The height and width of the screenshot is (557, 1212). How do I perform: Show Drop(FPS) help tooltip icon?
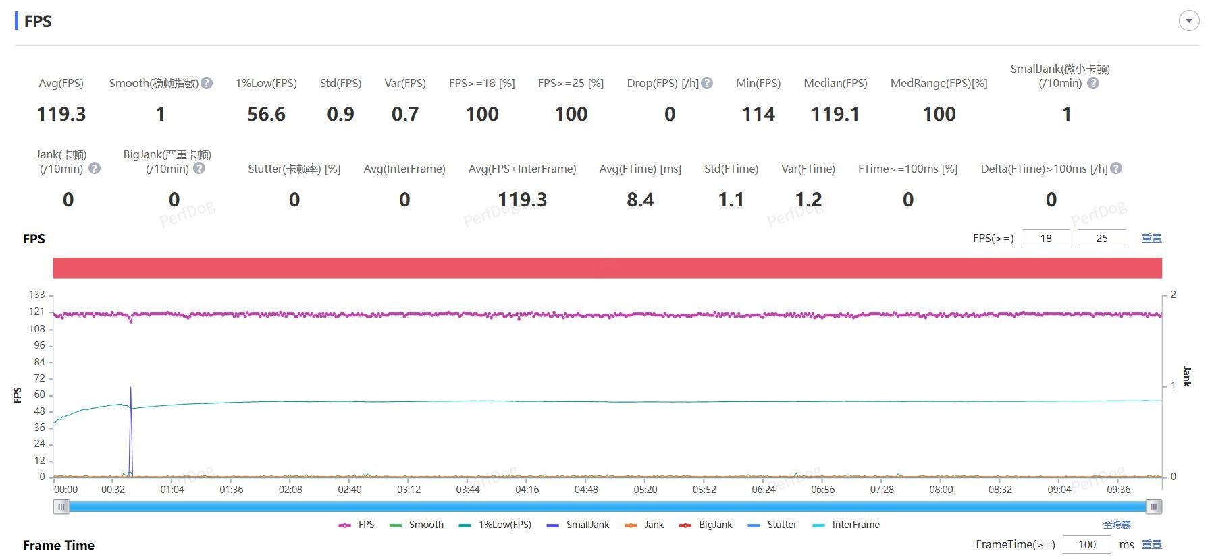707,83
